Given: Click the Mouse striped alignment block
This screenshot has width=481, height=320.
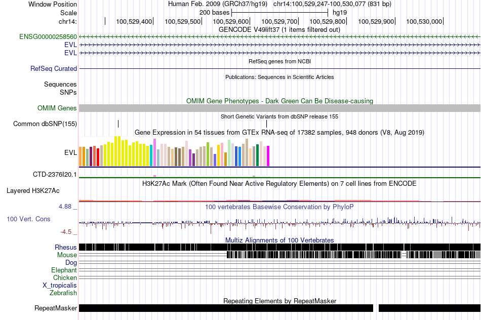Looking at the screenshot, I should (x=353, y=255).
